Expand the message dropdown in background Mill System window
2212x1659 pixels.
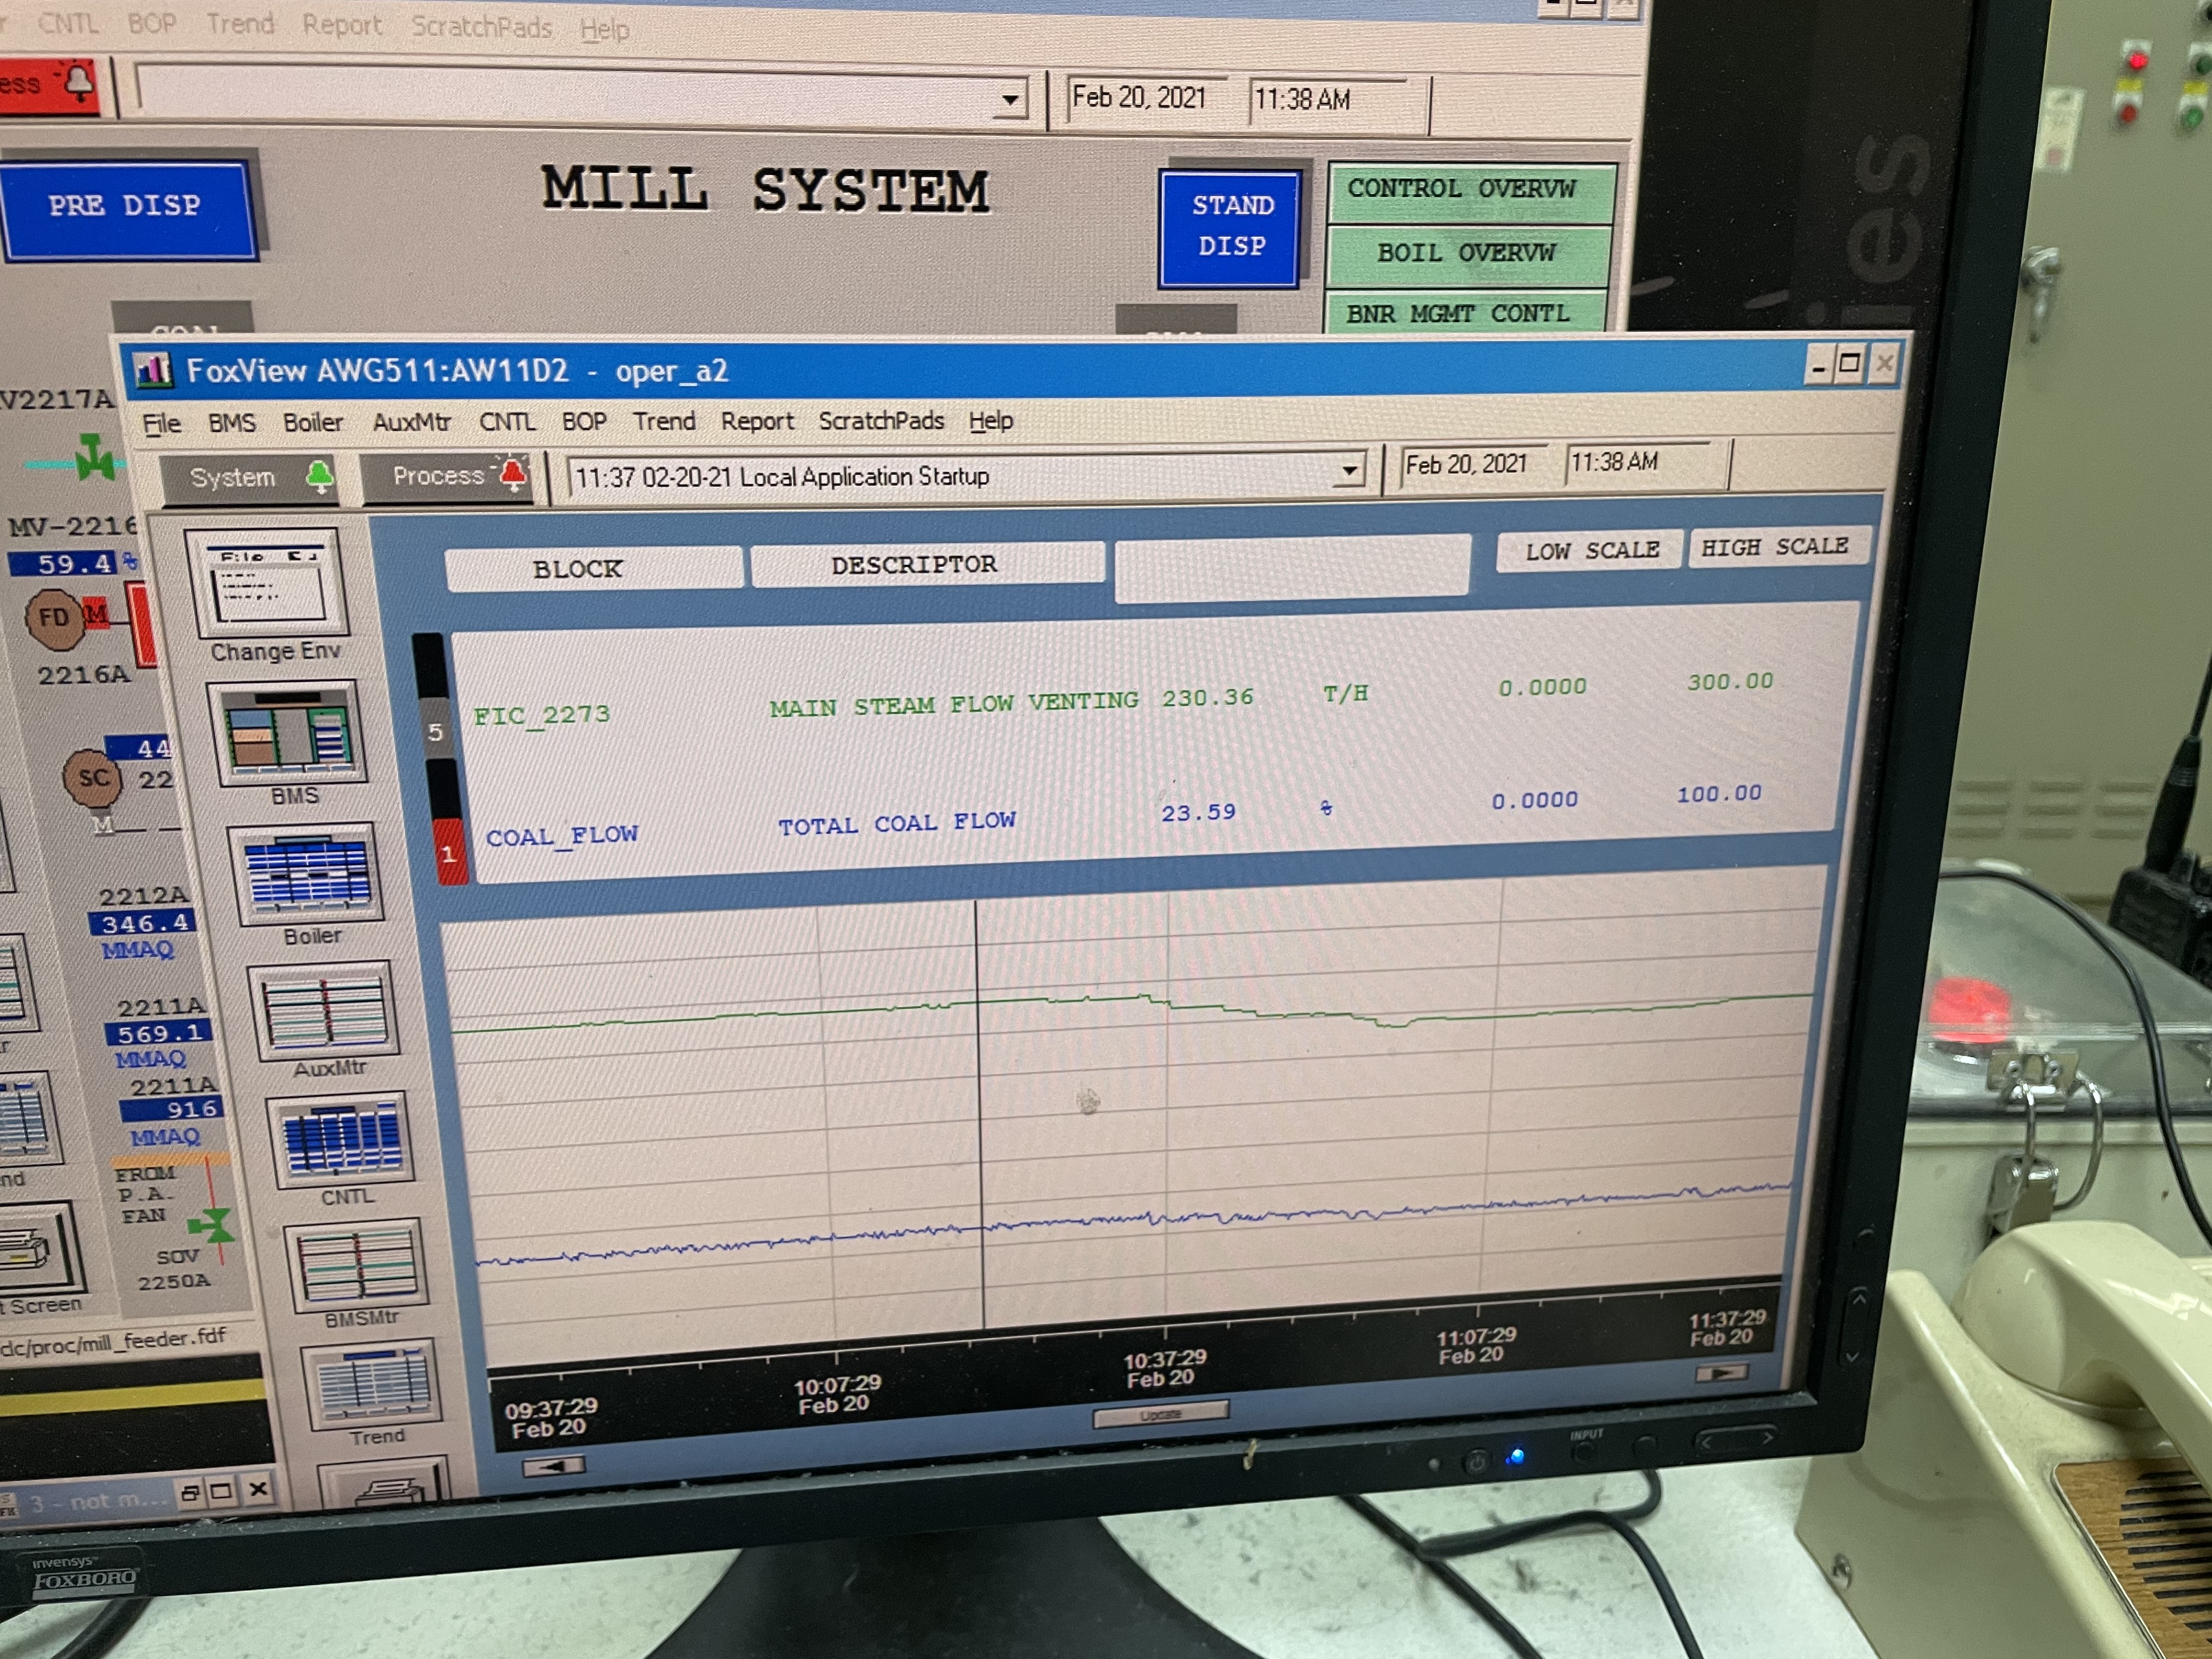click(1011, 100)
